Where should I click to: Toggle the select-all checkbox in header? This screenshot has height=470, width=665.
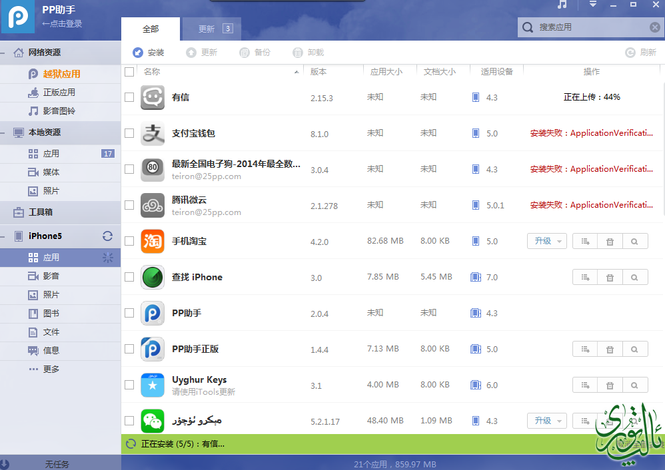click(x=129, y=72)
